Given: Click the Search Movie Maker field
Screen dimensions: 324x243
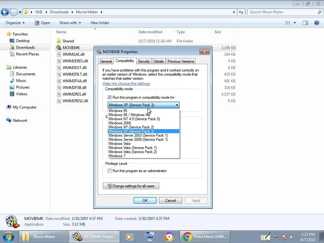Looking at the screenshot, I should 282,12.
